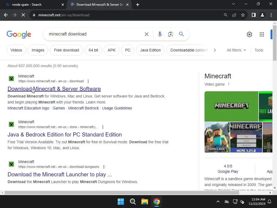The height and width of the screenshot is (208, 277).
Task: Open Windows taskbar search
Action: (x=133, y=201)
